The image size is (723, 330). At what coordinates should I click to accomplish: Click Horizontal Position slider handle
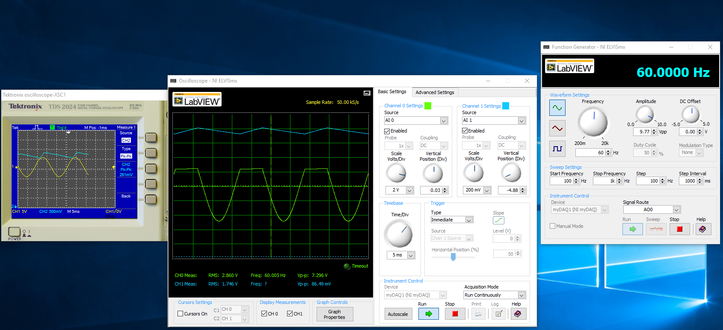pyautogui.click(x=453, y=257)
